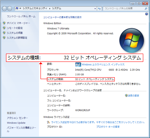Click the Back navigation arrow button
The image size is (150, 138).
(4, 9)
